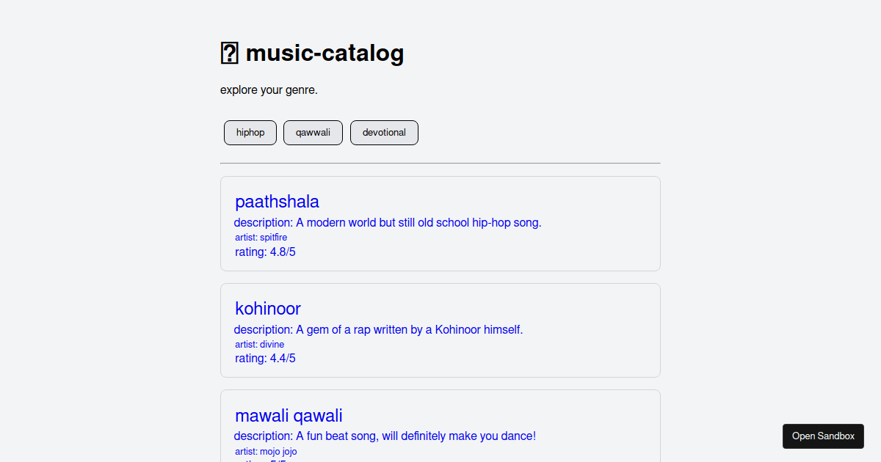The height and width of the screenshot is (462, 881).
Task: Select the qawwali genre filter
Action: (x=313, y=132)
